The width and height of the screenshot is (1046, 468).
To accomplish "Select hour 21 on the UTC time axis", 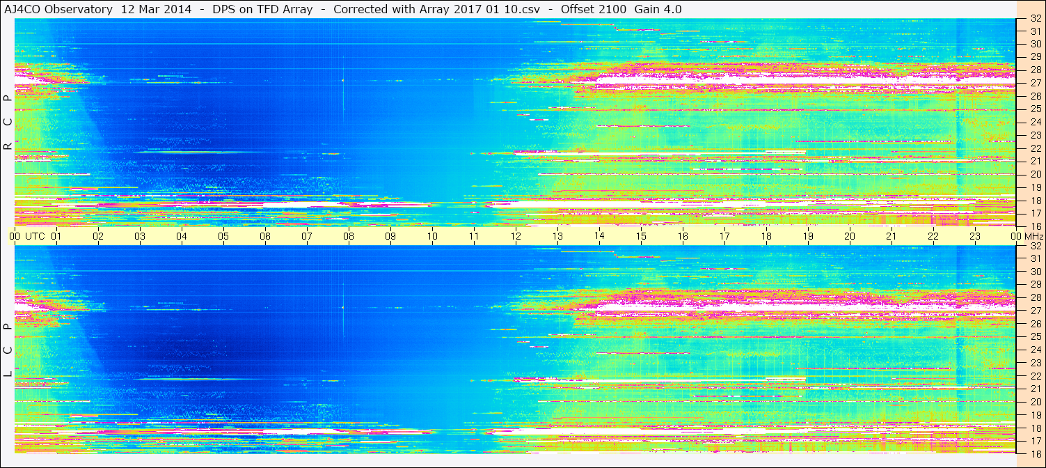I will (892, 236).
